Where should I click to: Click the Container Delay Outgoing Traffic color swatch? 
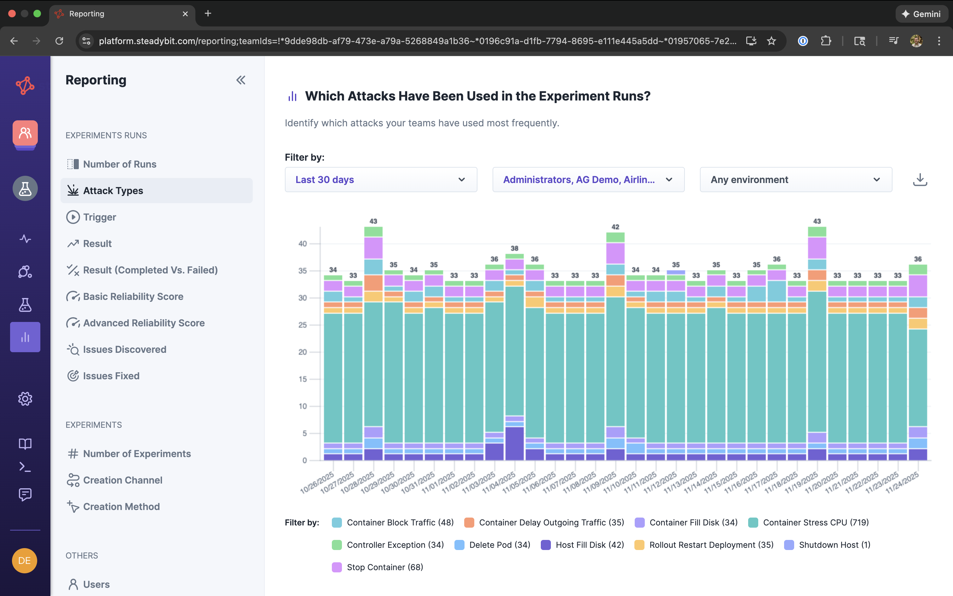469,523
